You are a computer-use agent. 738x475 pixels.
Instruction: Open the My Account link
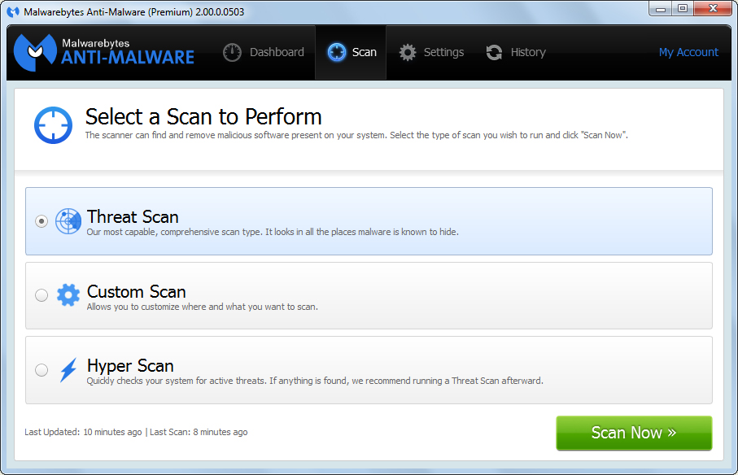pos(688,52)
